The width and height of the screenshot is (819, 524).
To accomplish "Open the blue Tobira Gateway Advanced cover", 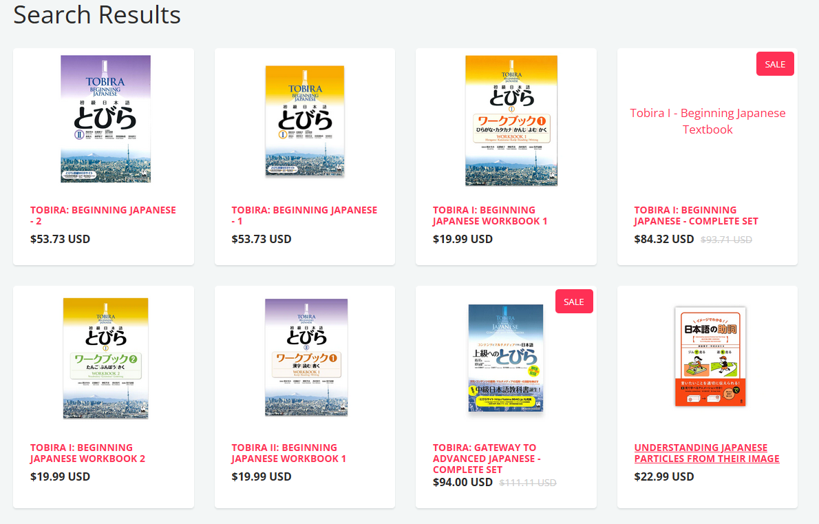I will (x=506, y=358).
